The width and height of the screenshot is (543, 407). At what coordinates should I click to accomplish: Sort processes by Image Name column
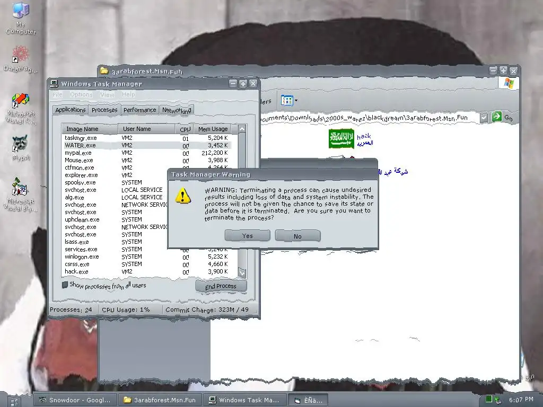coord(90,129)
